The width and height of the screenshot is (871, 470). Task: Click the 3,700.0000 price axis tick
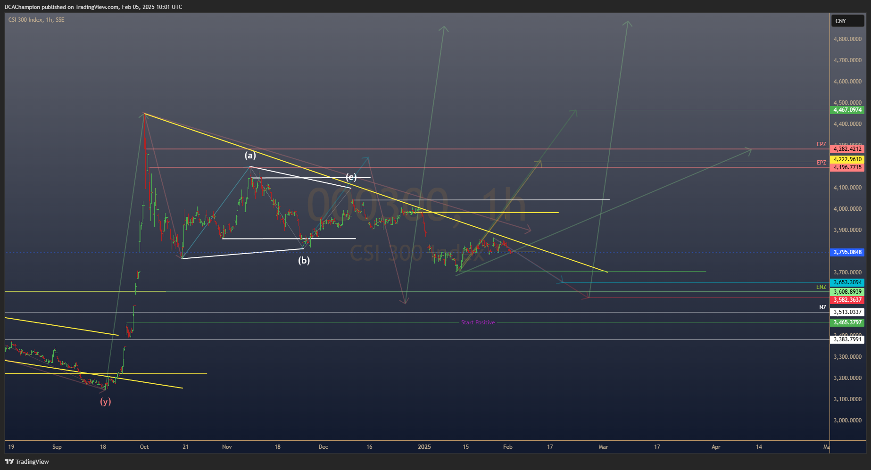(x=847, y=272)
